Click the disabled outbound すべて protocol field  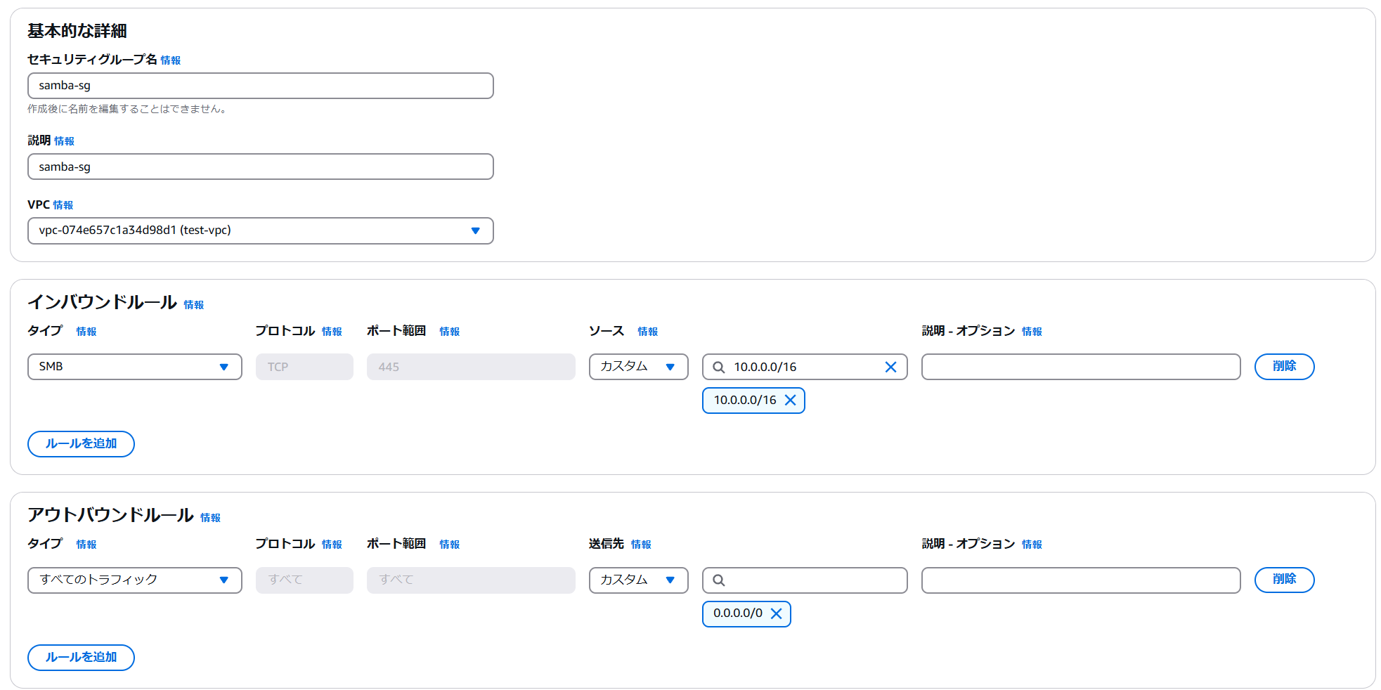click(x=304, y=580)
